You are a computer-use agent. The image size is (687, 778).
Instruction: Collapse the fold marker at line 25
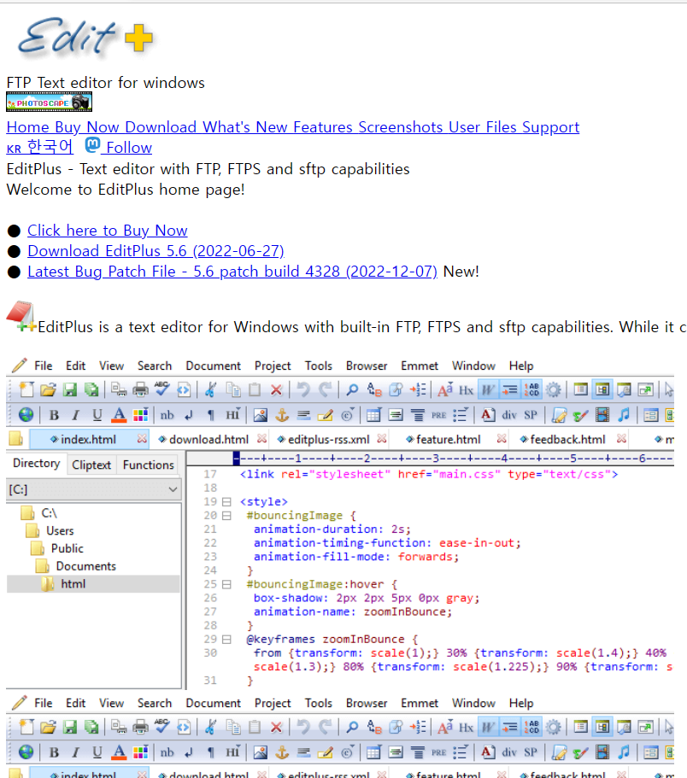[x=226, y=584]
